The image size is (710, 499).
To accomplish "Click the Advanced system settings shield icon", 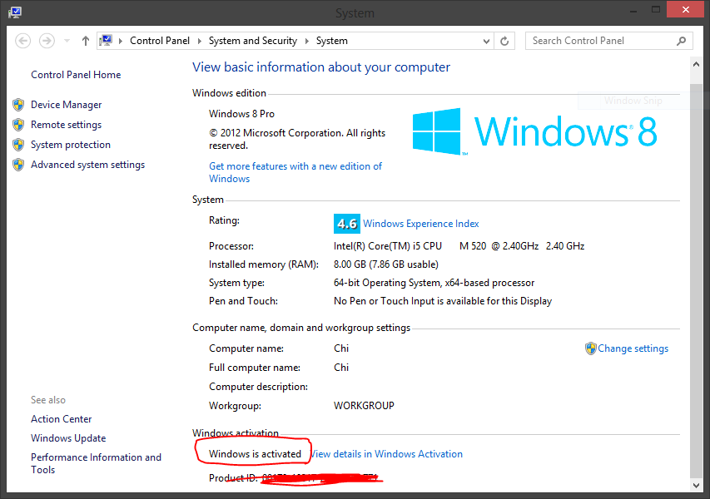I will click(x=18, y=165).
